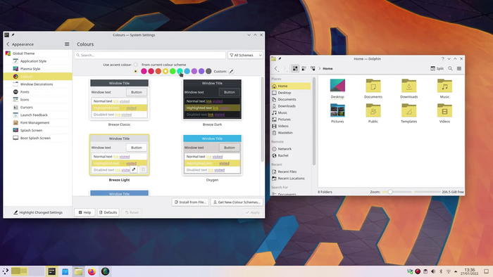
Task: Select Dolphin's icons view mode
Action: coord(295,68)
